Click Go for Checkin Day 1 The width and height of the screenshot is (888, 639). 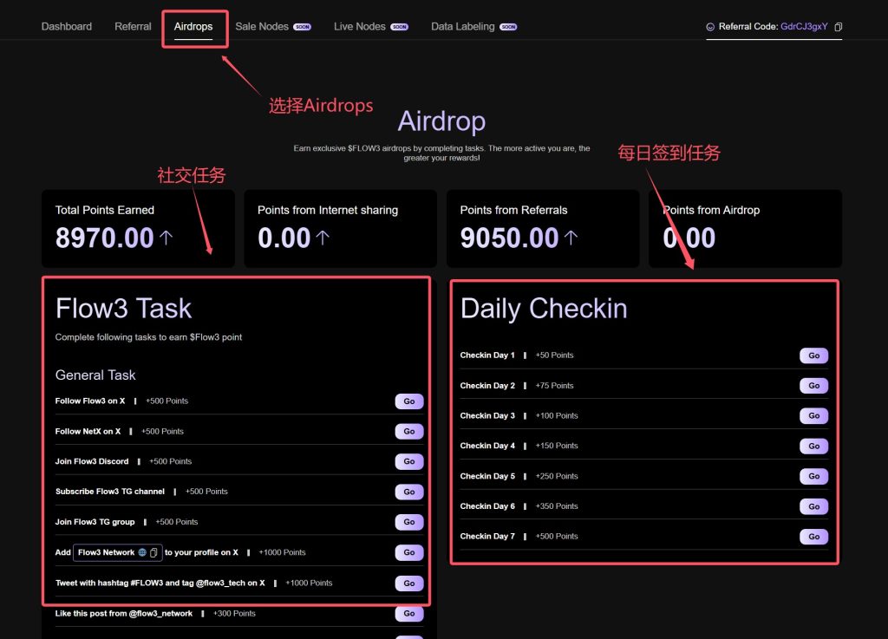[x=813, y=355]
